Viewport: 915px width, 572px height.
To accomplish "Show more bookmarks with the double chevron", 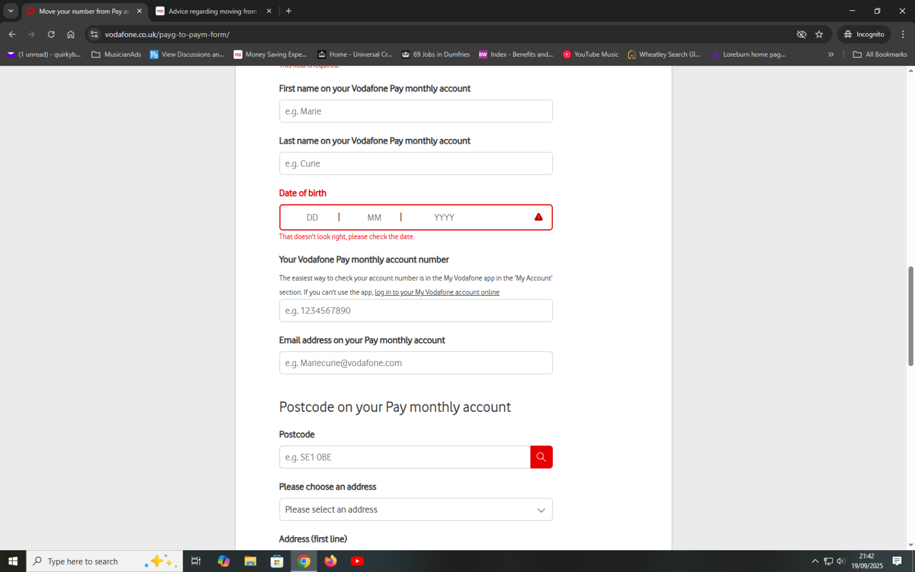I will coord(831,54).
